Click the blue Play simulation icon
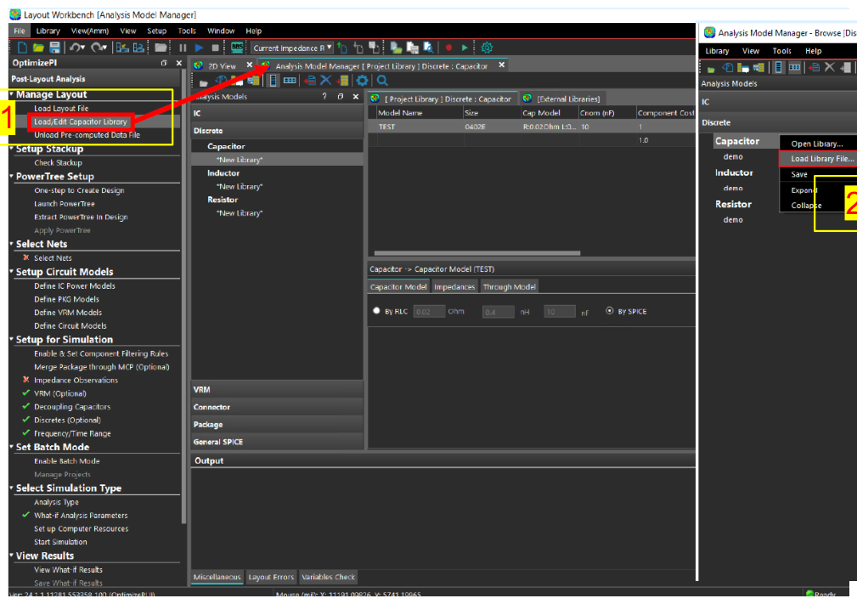 pyautogui.click(x=199, y=48)
